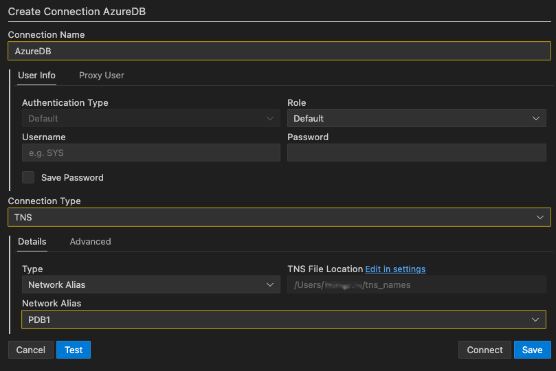
Task: Open the Advanced tab
Action: point(90,241)
